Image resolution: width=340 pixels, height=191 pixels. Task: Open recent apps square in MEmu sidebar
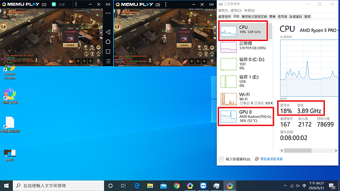108,51
